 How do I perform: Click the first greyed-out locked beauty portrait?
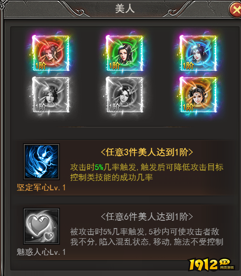coord(51,95)
